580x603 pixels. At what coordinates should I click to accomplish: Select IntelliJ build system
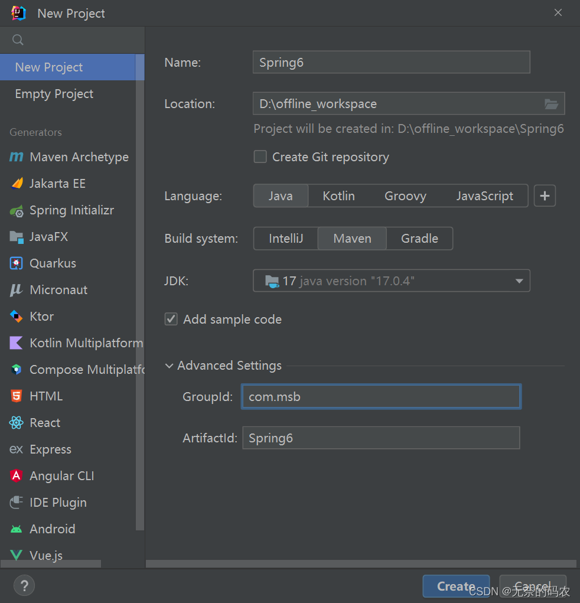pos(286,239)
